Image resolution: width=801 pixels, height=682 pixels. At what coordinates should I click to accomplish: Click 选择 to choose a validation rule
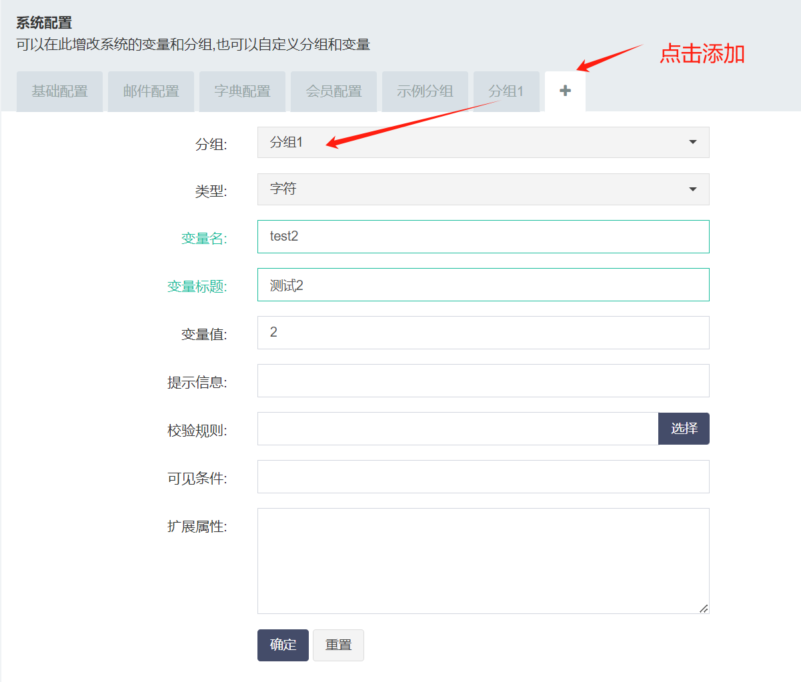[684, 428]
